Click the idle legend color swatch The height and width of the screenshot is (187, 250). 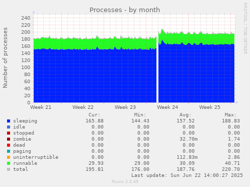(x=9, y=127)
